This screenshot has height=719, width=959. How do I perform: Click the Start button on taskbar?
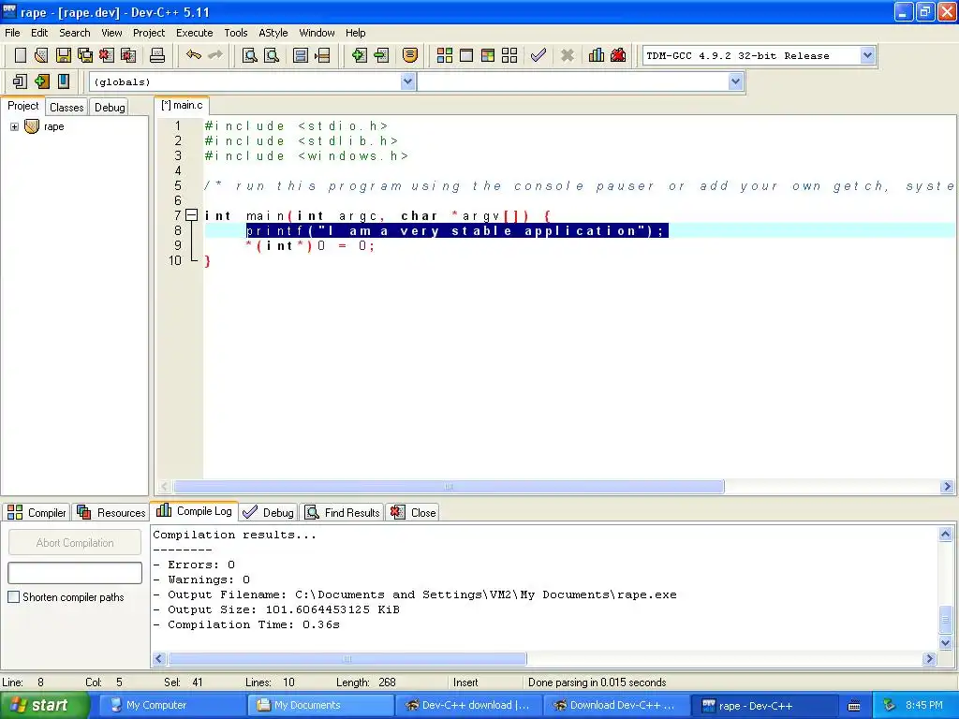(44, 706)
